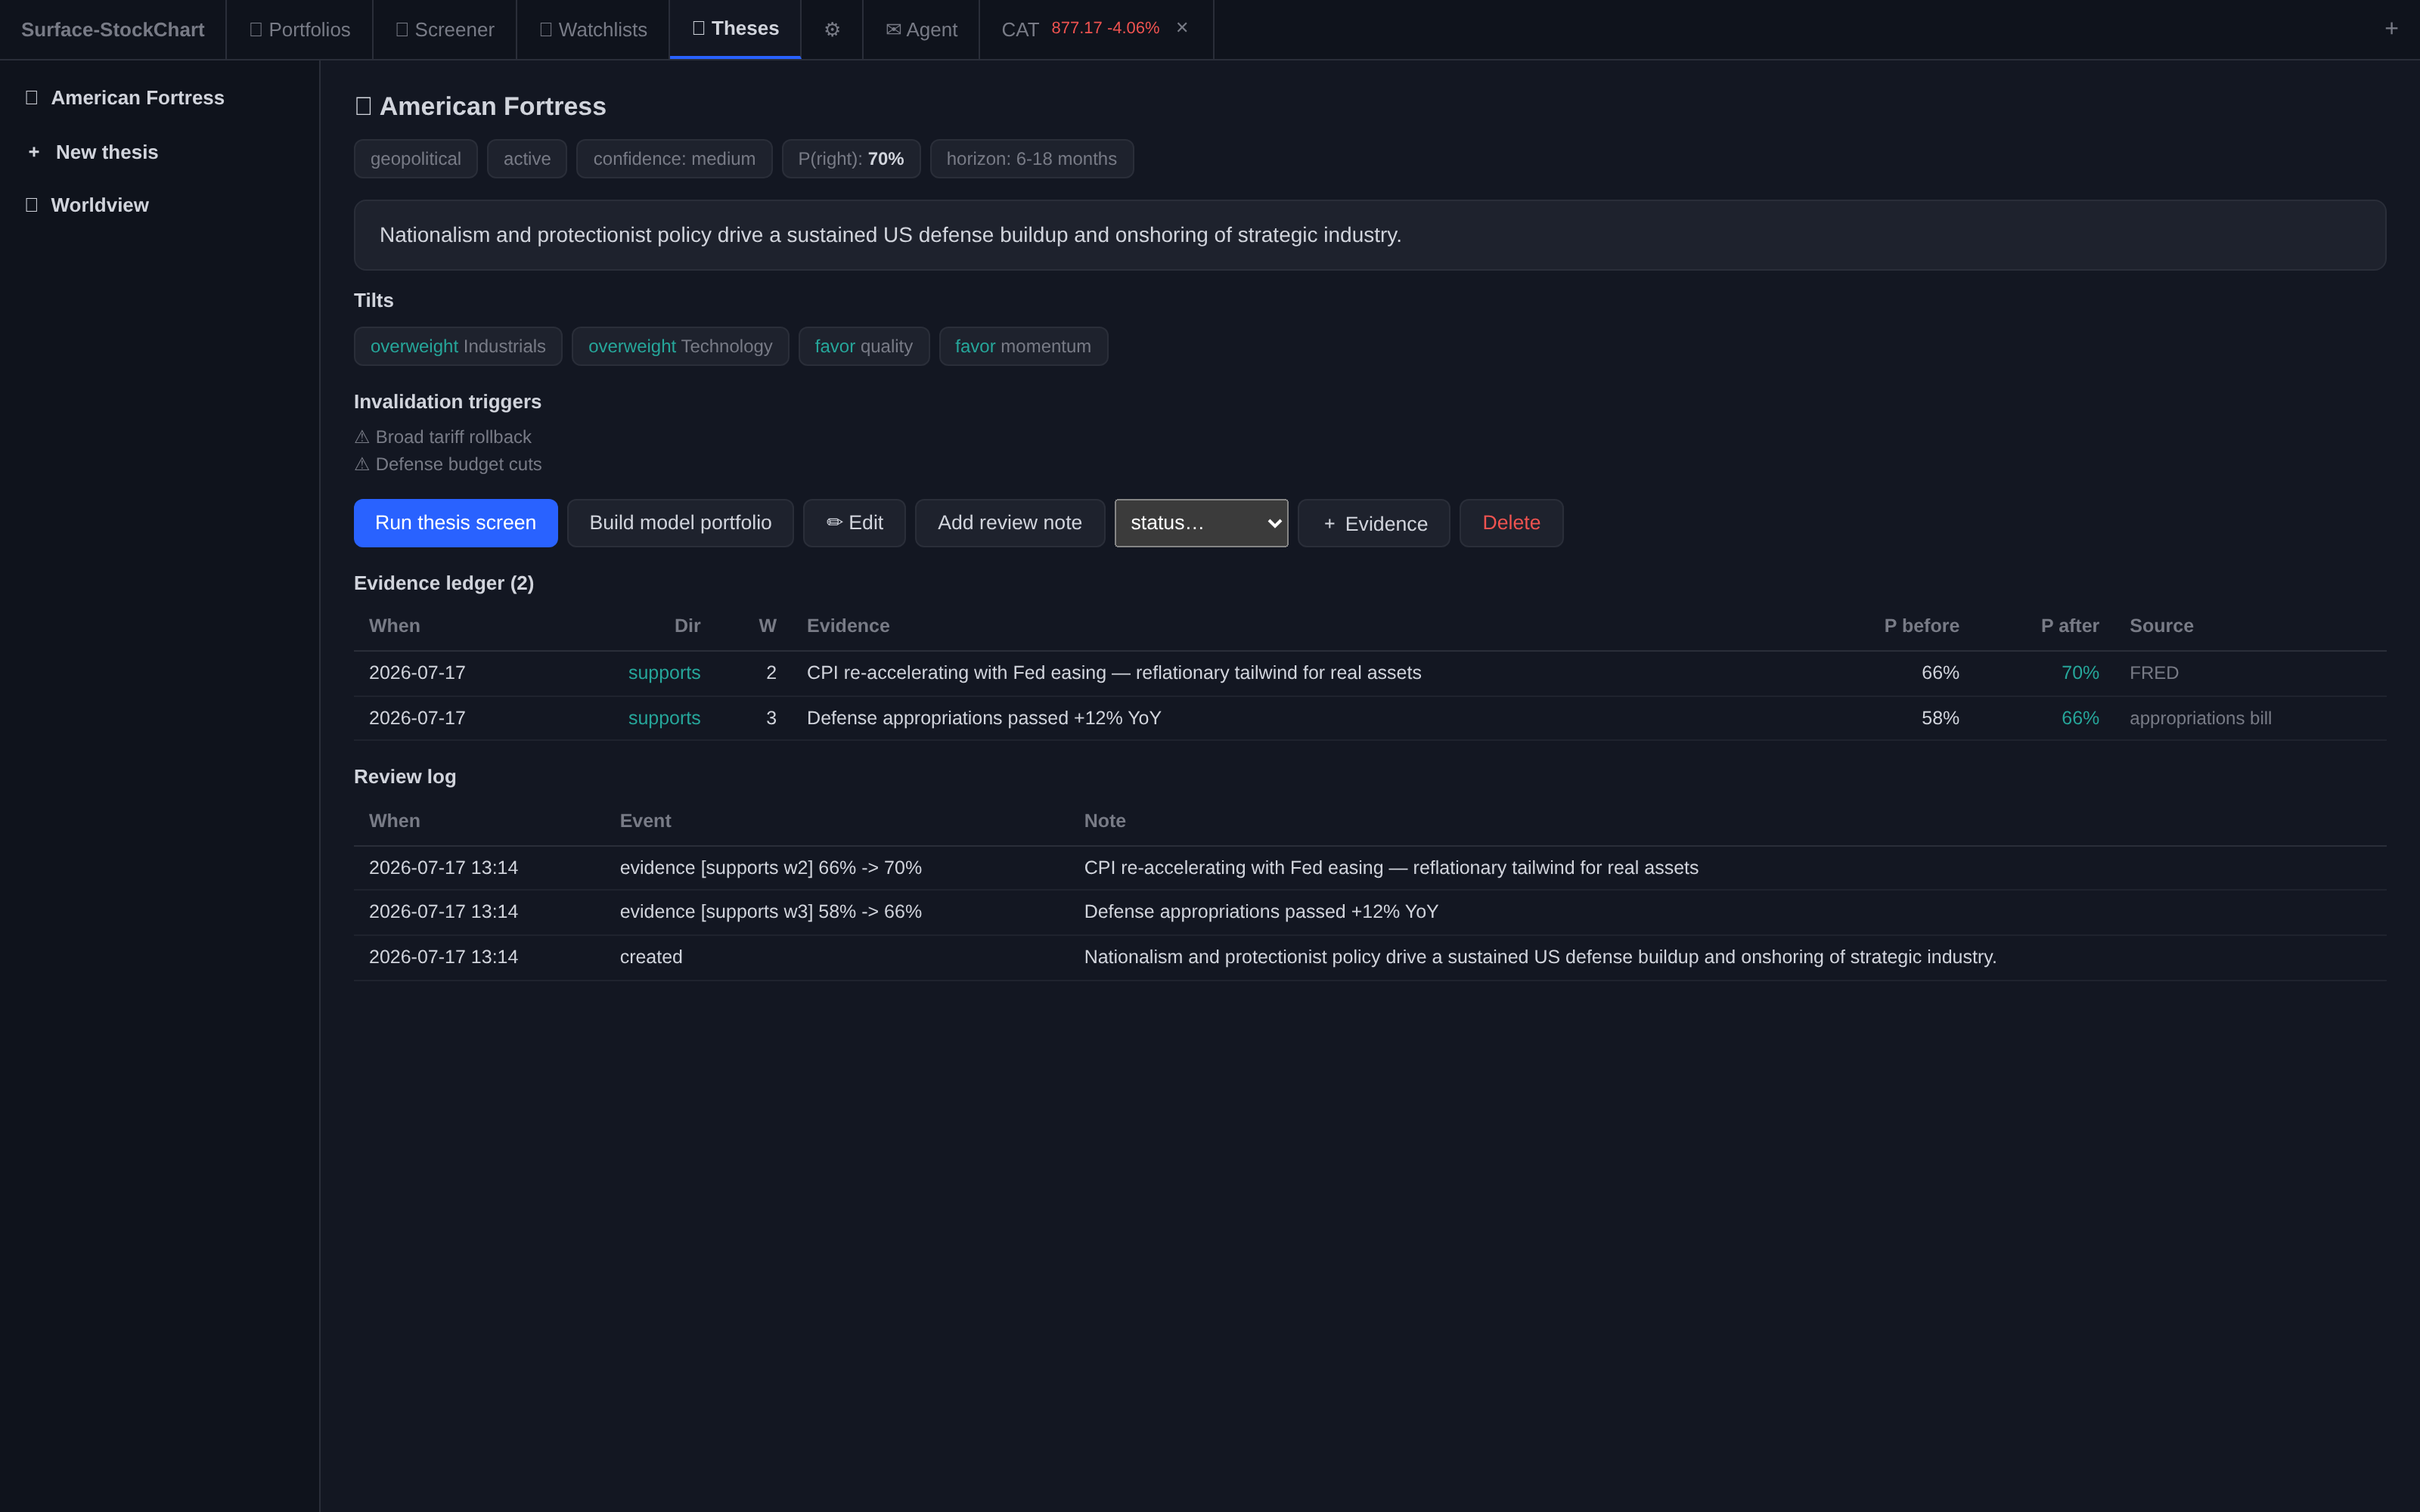Image resolution: width=2420 pixels, height=1512 pixels.
Task: Click the appropriations bill source cell
Action: coord(2200,718)
